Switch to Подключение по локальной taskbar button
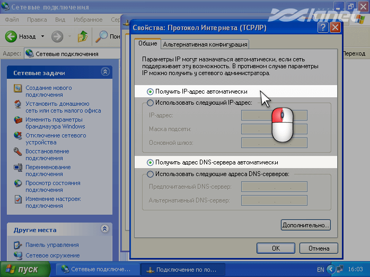This screenshot has height=277, width=370. click(183, 270)
